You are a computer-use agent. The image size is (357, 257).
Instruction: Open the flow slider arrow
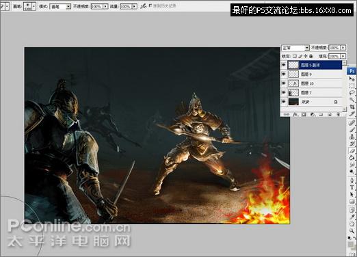(x=135, y=6)
